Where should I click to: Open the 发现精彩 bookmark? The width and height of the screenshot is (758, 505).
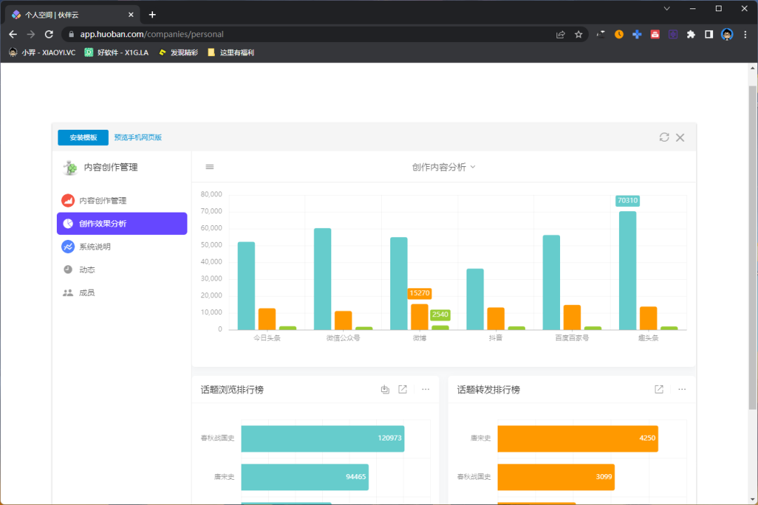[183, 52]
